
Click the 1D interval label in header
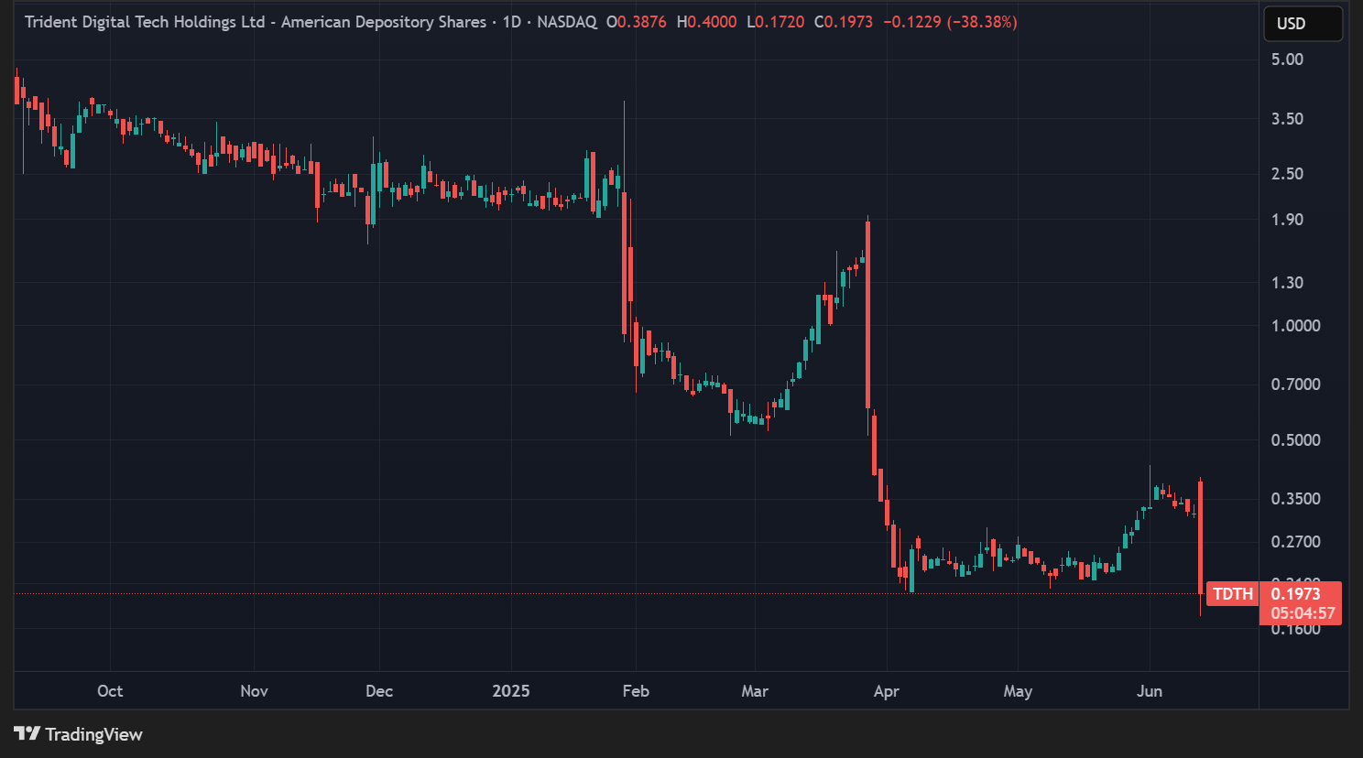(x=511, y=22)
